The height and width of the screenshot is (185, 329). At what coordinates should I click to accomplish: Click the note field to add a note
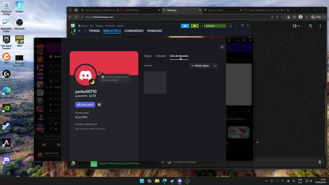point(90,129)
